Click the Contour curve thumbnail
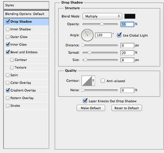This screenshot has width=164, height=153. [87, 81]
